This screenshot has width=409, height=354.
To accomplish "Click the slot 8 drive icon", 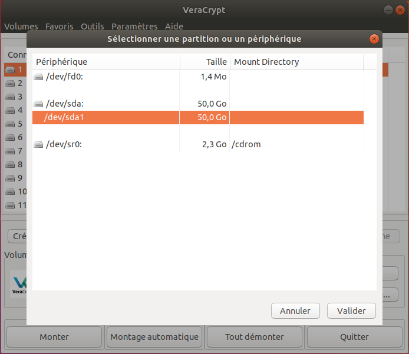I will tap(11, 164).
